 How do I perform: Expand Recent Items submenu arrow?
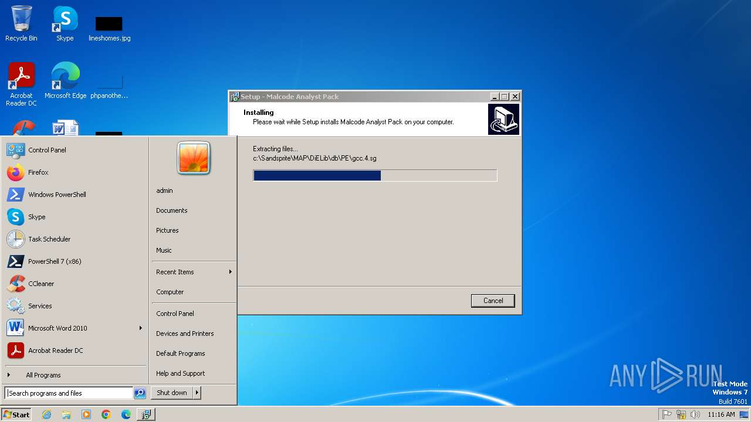231,272
